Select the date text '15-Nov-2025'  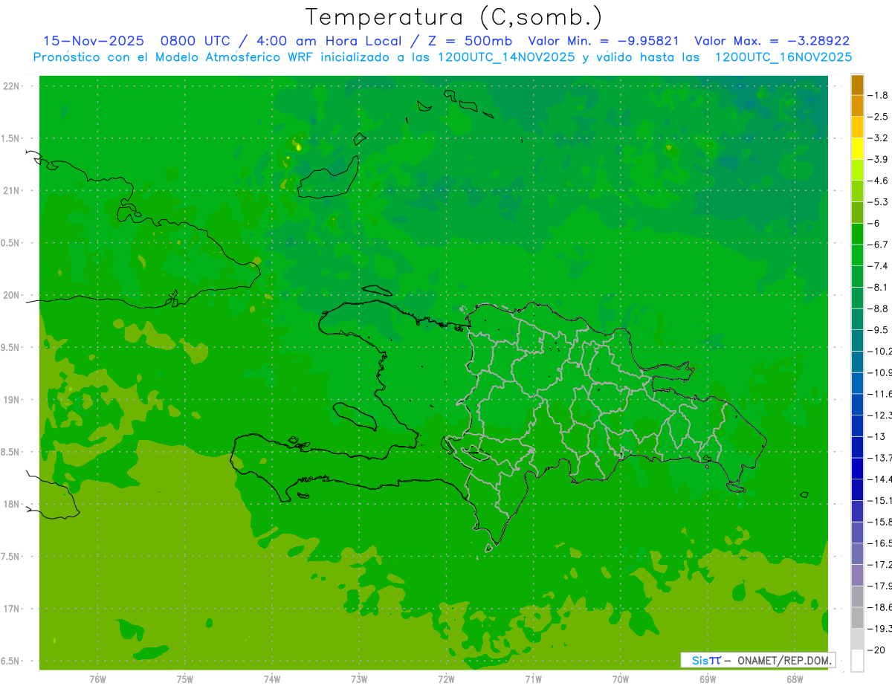click(x=92, y=41)
